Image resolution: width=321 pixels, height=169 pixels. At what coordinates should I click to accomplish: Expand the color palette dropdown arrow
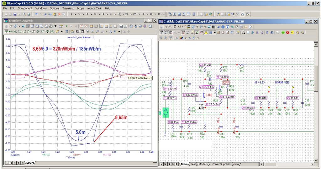186,38
